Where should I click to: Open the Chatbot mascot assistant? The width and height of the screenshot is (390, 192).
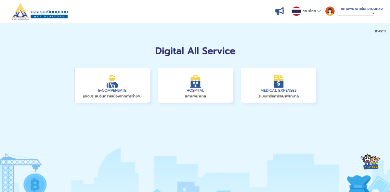click(370, 162)
